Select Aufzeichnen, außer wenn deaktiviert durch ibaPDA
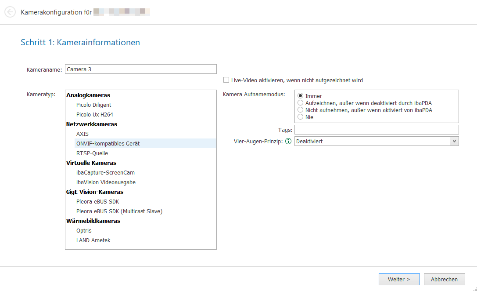 click(300, 103)
